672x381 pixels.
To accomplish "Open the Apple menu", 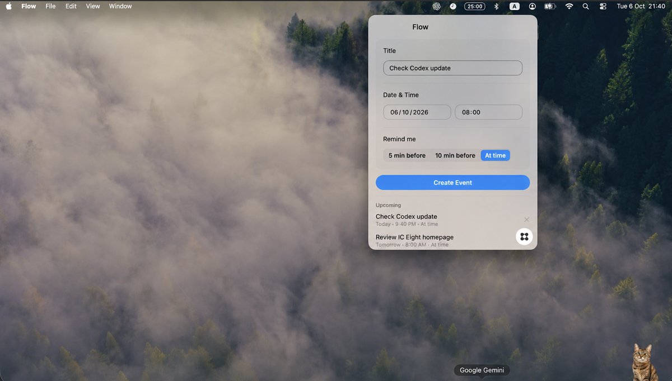I will [x=9, y=6].
